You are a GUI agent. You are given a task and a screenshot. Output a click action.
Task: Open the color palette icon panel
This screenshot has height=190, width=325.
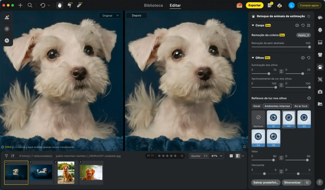pyautogui.click(x=320, y=18)
